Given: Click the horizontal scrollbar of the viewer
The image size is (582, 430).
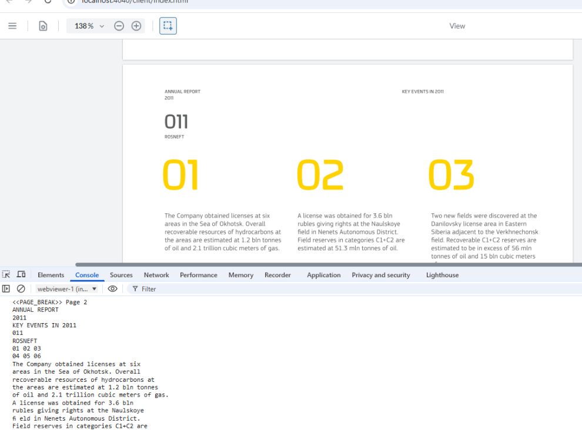Looking at the screenshot, I should click(x=329, y=264).
